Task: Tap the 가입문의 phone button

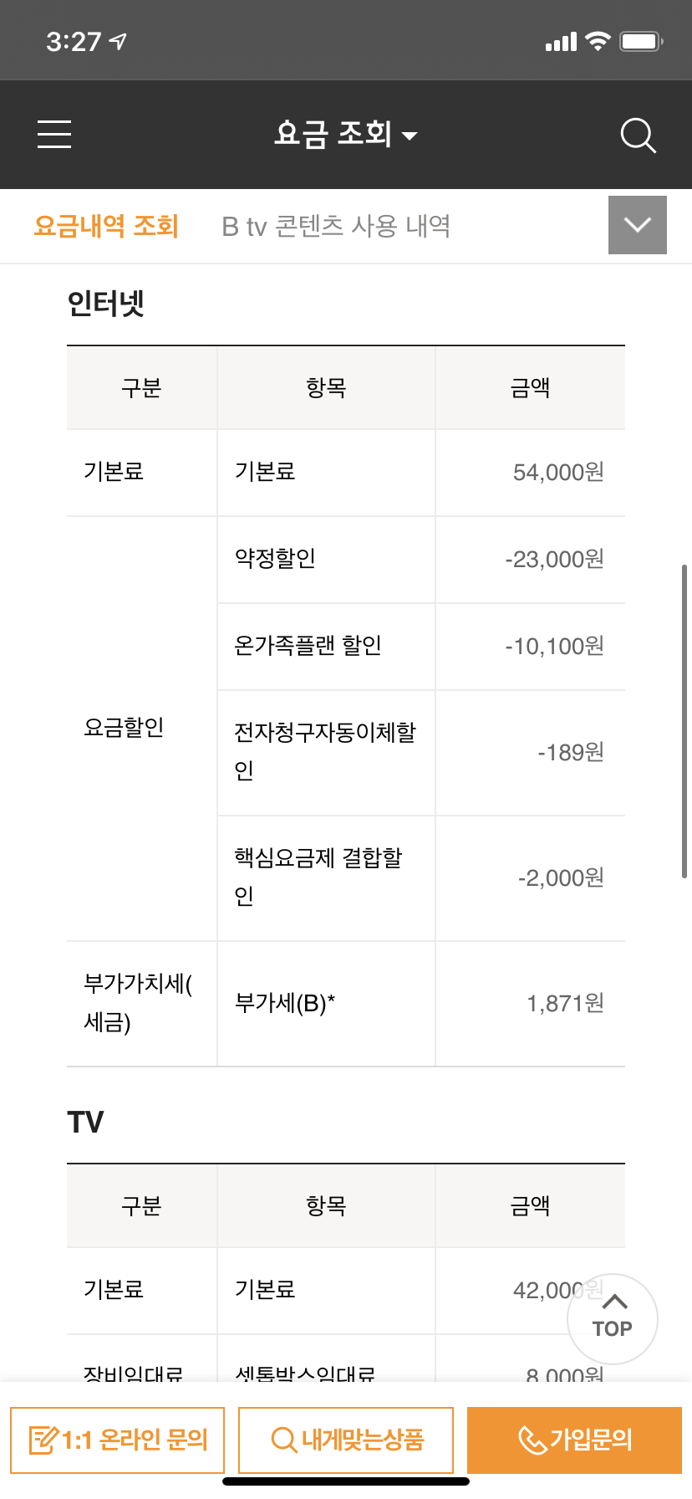Action: tap(574, 1440)
